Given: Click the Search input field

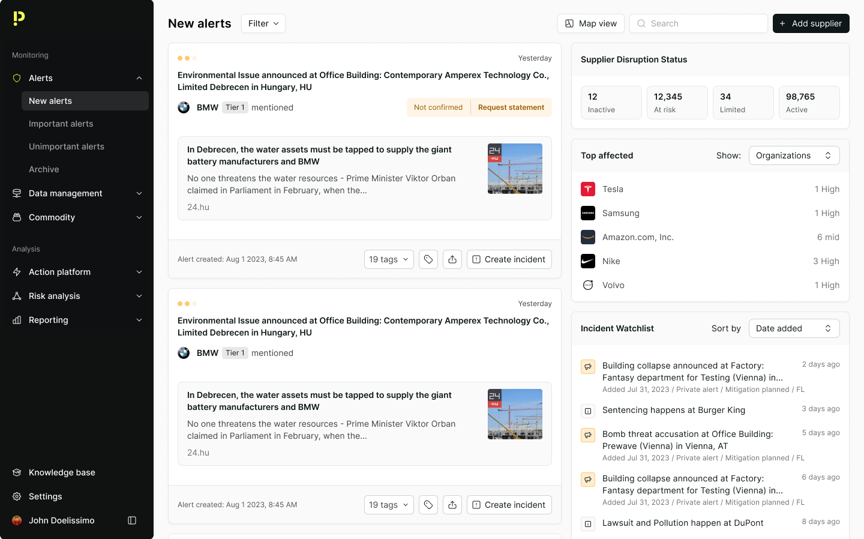Looking at the screenshot, I should (x=698, y=23).
